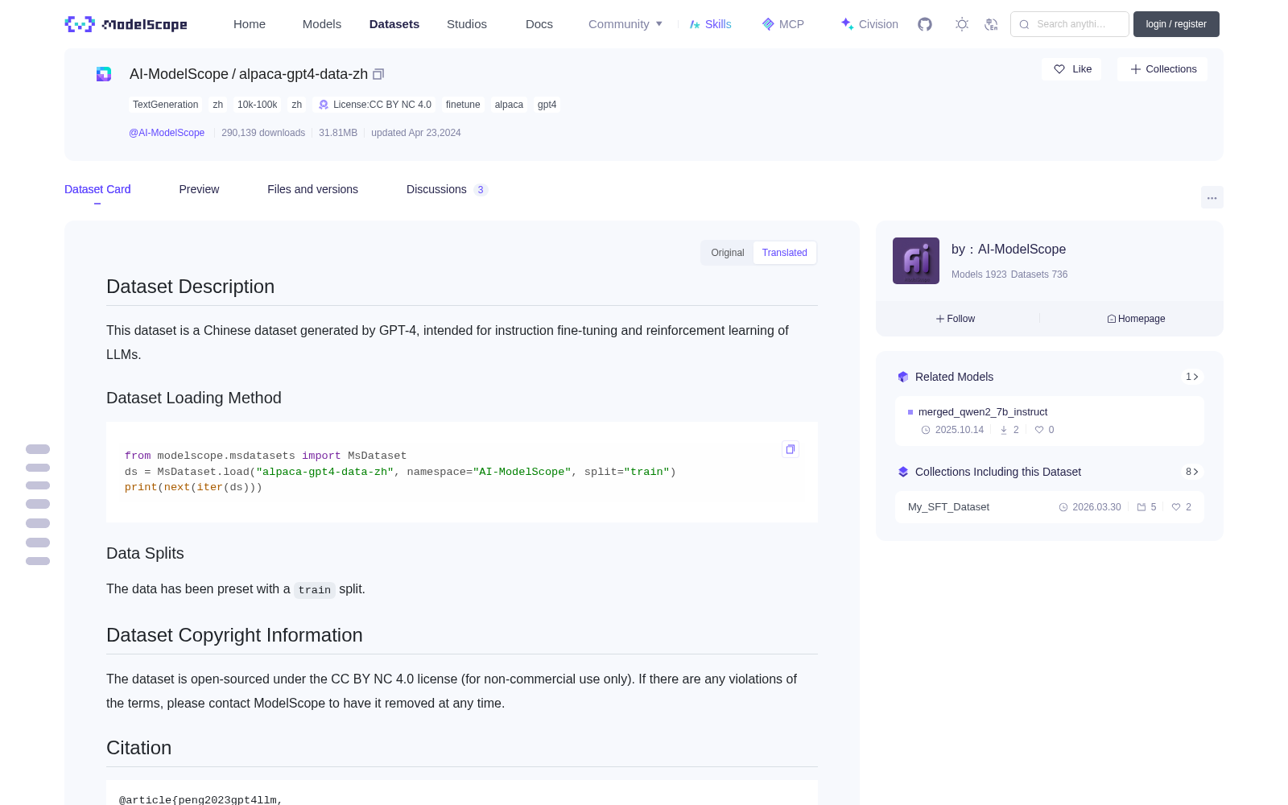Image resolution: width=1288 pixels, height=805 pixels.
Task: Click the 10k-100k size tag
Action: [x=257, y=105]
